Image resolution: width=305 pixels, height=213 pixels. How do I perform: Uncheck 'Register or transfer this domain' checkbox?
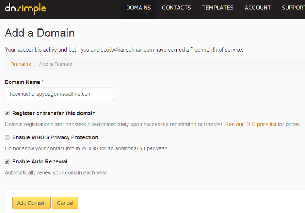(7, 113)
